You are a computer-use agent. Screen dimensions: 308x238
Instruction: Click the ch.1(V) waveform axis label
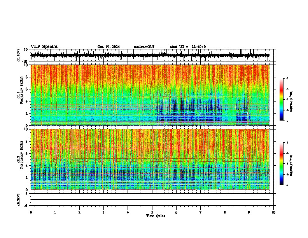pos(19,55)
